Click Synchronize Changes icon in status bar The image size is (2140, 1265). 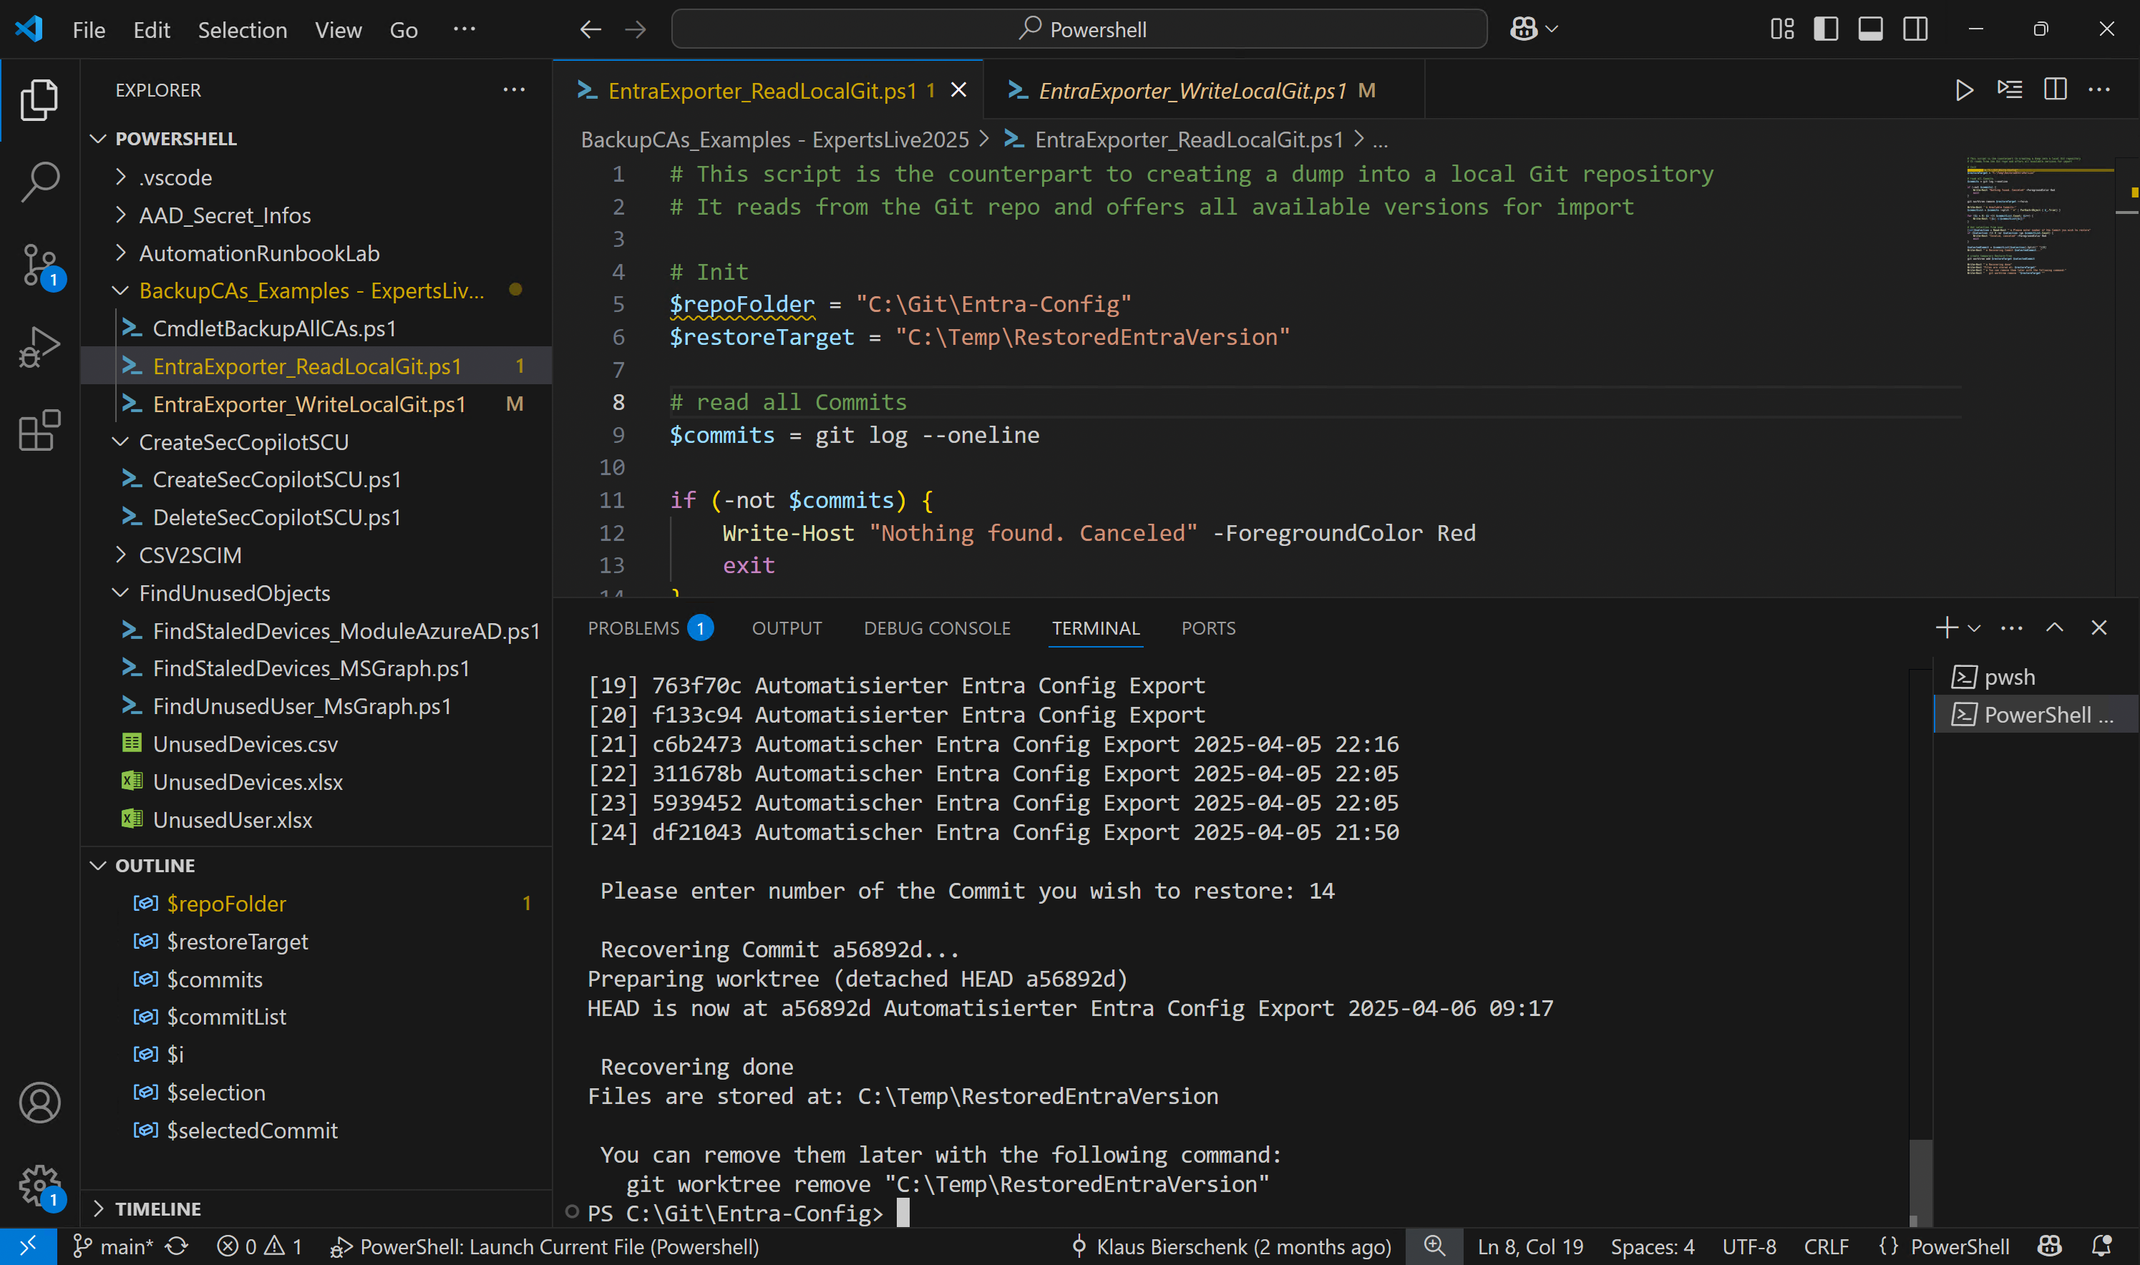(177, 1246)
